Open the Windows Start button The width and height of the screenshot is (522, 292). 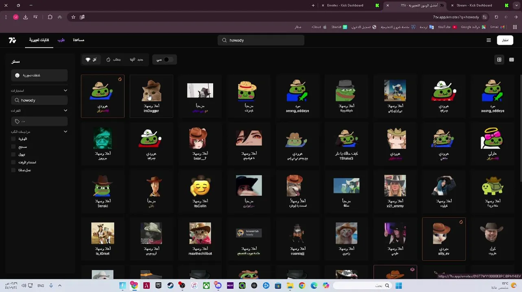coord(398,286)
